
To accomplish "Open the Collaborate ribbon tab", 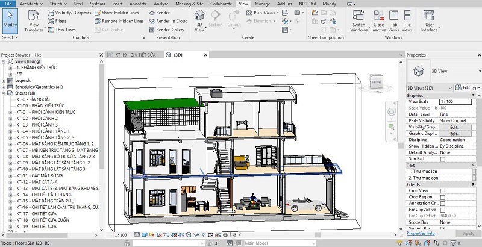I will [x=221, y=4].
